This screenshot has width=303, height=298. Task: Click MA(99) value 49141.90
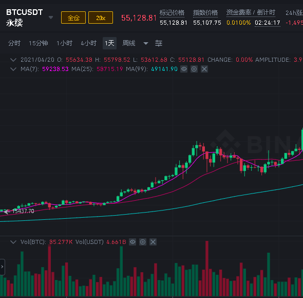(164, 69)
